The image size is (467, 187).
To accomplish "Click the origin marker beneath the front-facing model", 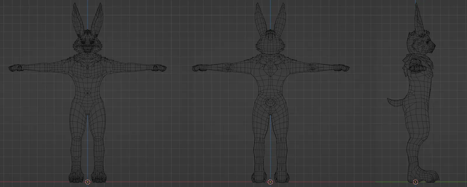I will 88,182.
